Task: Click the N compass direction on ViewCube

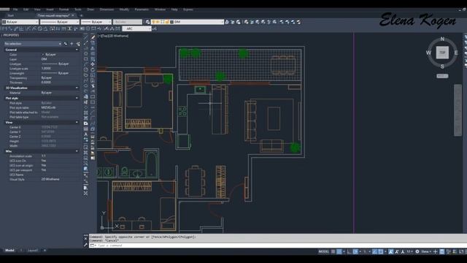Action: [x=442, y=39]
